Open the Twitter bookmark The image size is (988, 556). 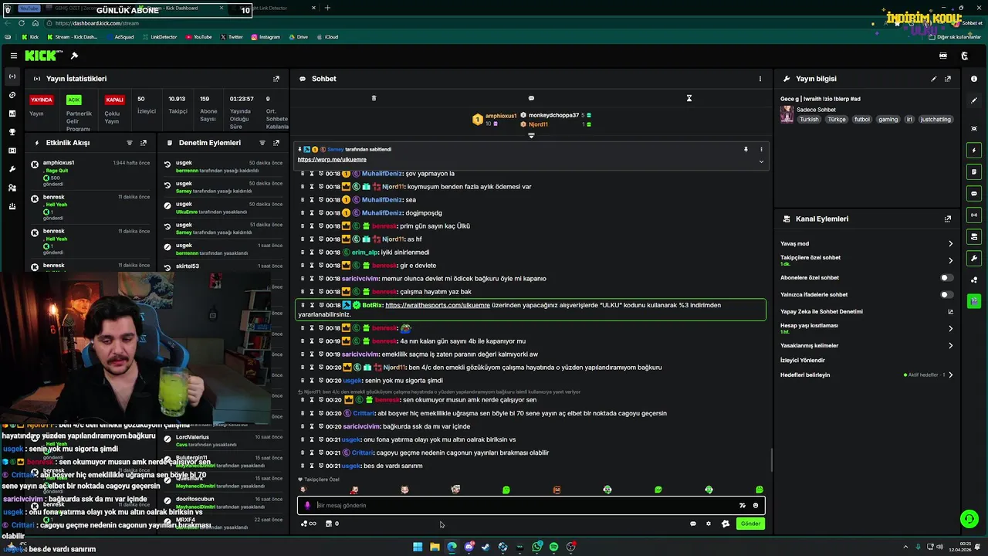pos(232,37)
